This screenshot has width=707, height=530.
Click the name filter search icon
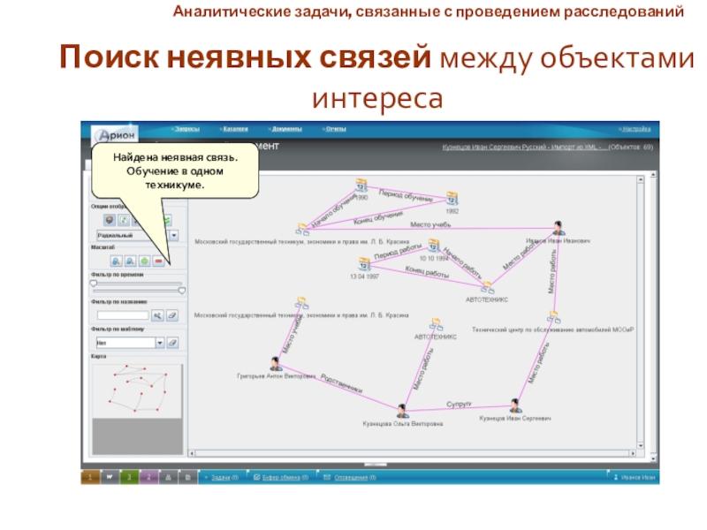coord(157,314)
